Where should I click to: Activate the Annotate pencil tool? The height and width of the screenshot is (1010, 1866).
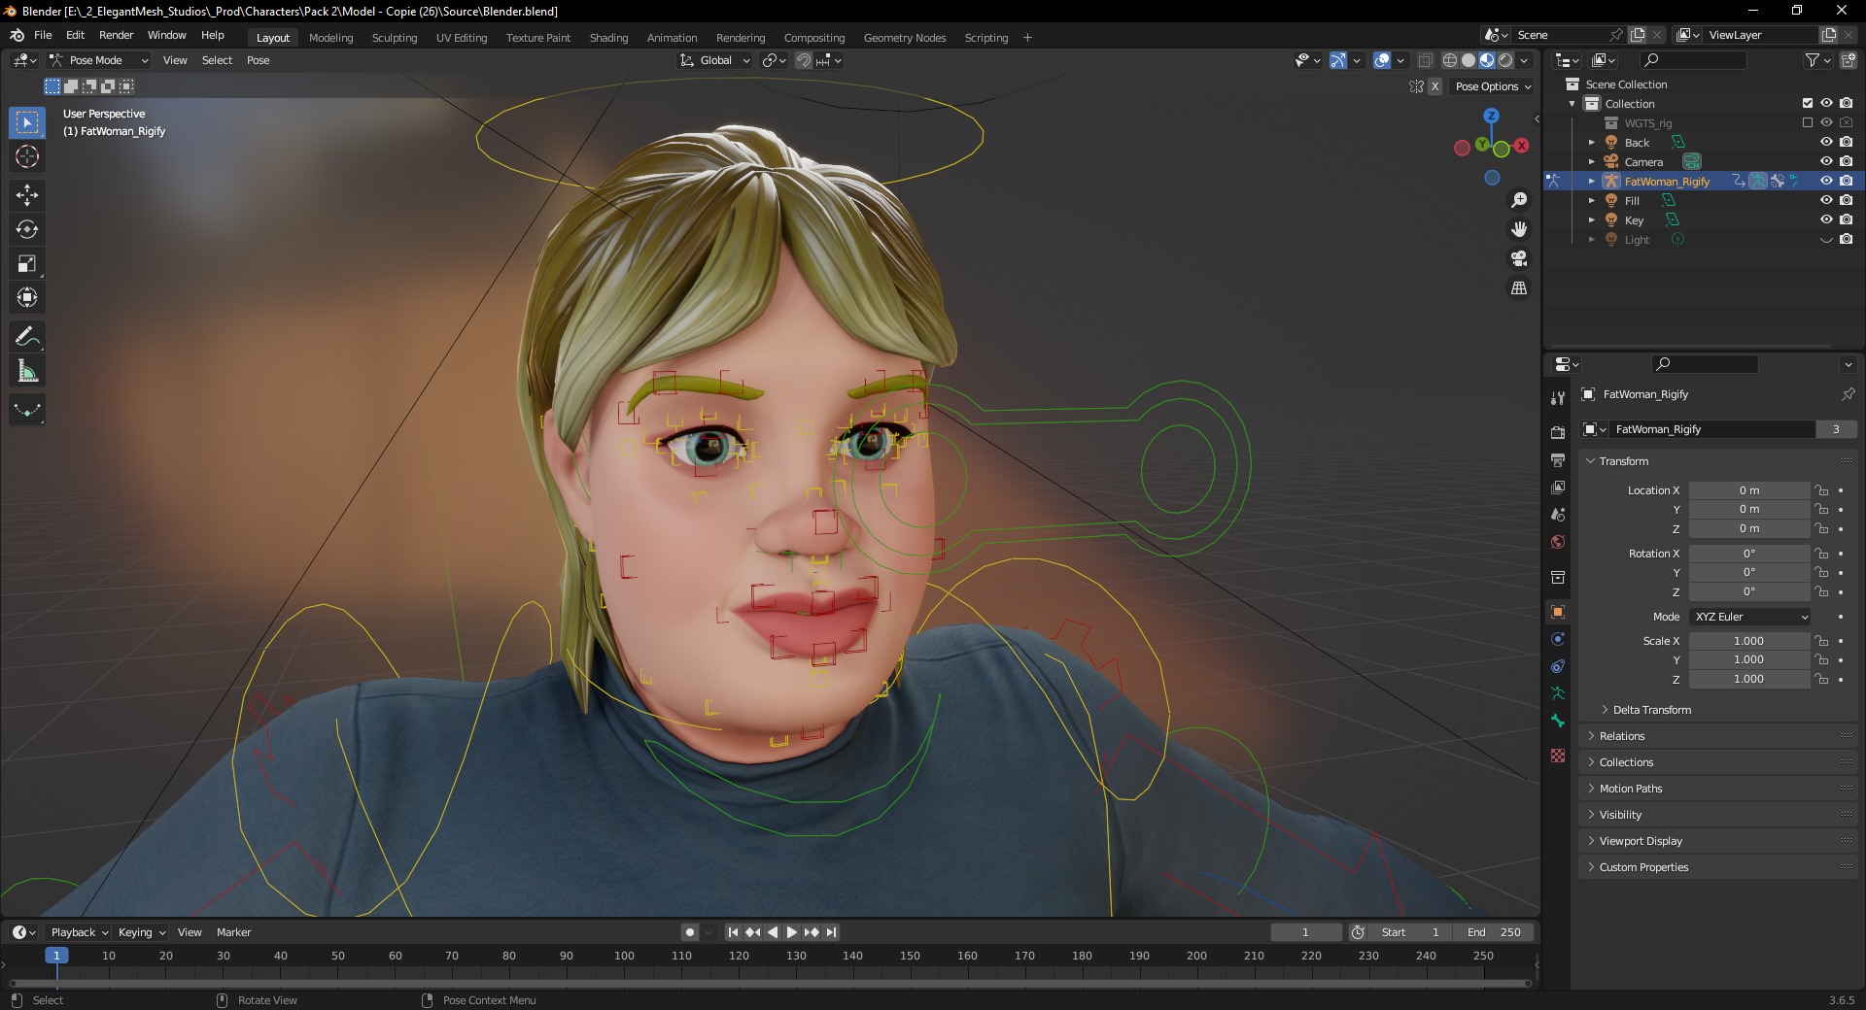tap(27, 337)
